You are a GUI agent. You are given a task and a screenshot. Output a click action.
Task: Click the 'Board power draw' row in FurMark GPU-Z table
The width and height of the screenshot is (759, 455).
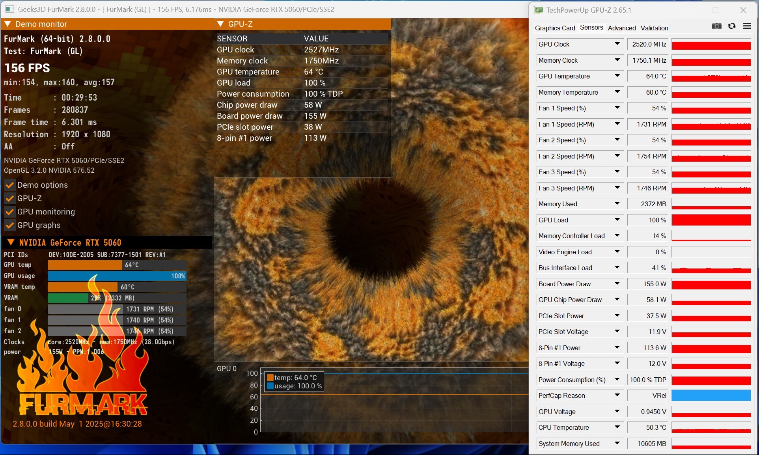click(x=302, y=116)
